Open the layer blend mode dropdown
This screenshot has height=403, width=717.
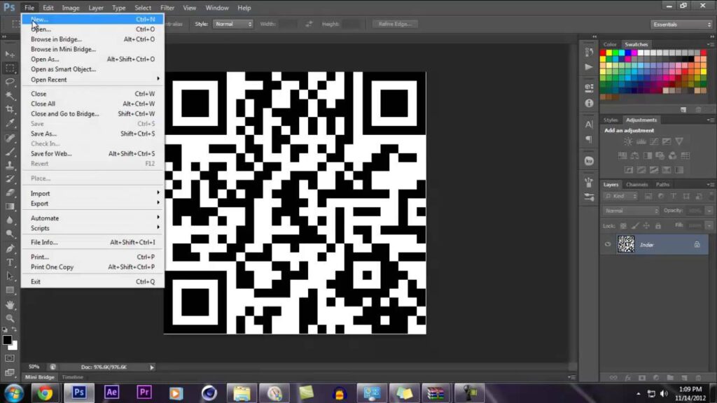631,211
